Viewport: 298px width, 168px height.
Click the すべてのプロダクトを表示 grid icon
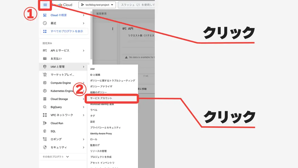tap(45, 31)
